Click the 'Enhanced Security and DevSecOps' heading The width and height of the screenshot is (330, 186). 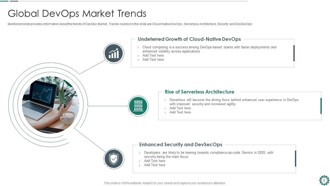tap(180, 145)
